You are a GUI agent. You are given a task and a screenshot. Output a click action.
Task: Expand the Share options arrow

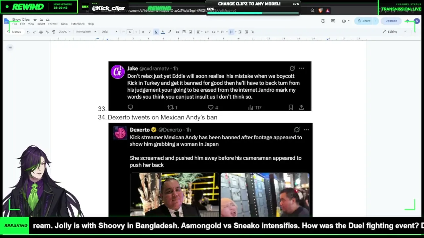click(x=376, y=21)
